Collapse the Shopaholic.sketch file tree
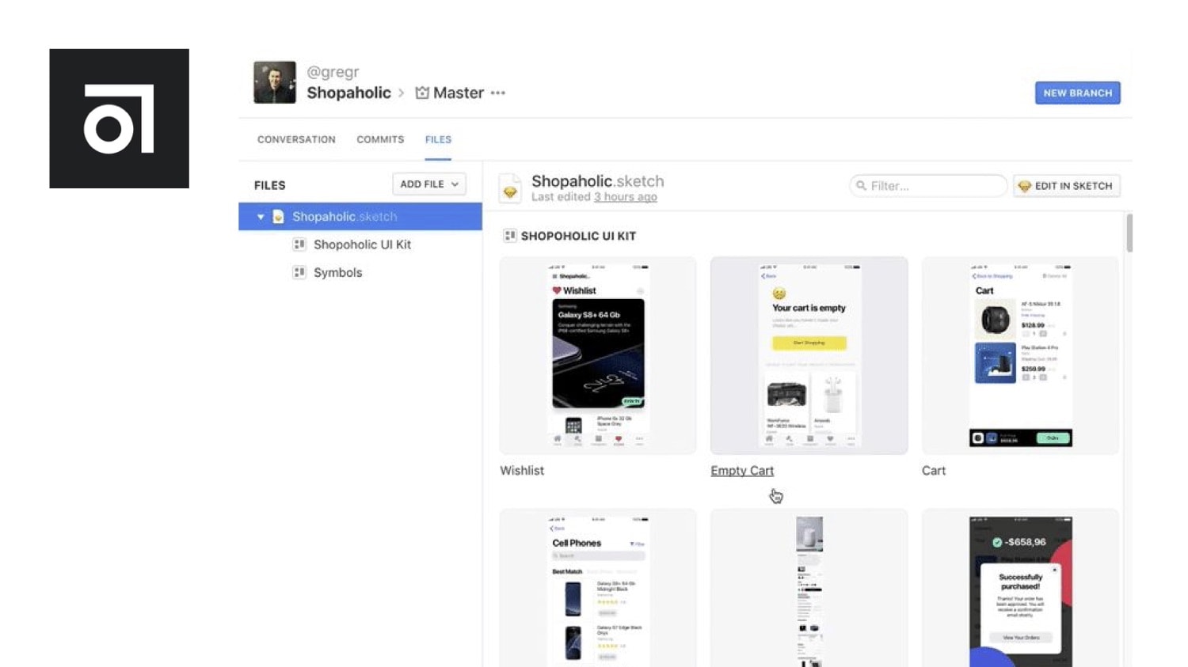 (260, 217)
